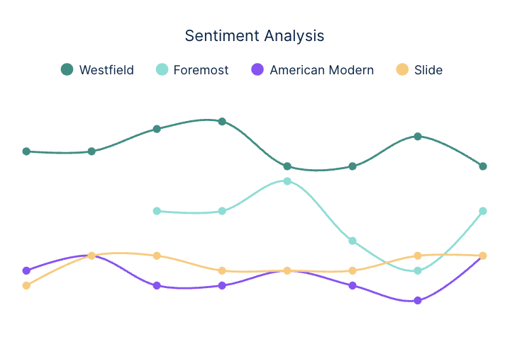
Task: Select the leftmost Slide data point
Action: click(26, 285)
